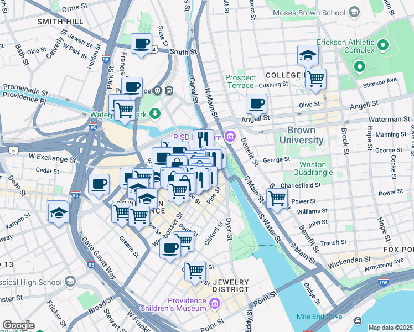Select the Classical High School icon

[x=70, y=281]
